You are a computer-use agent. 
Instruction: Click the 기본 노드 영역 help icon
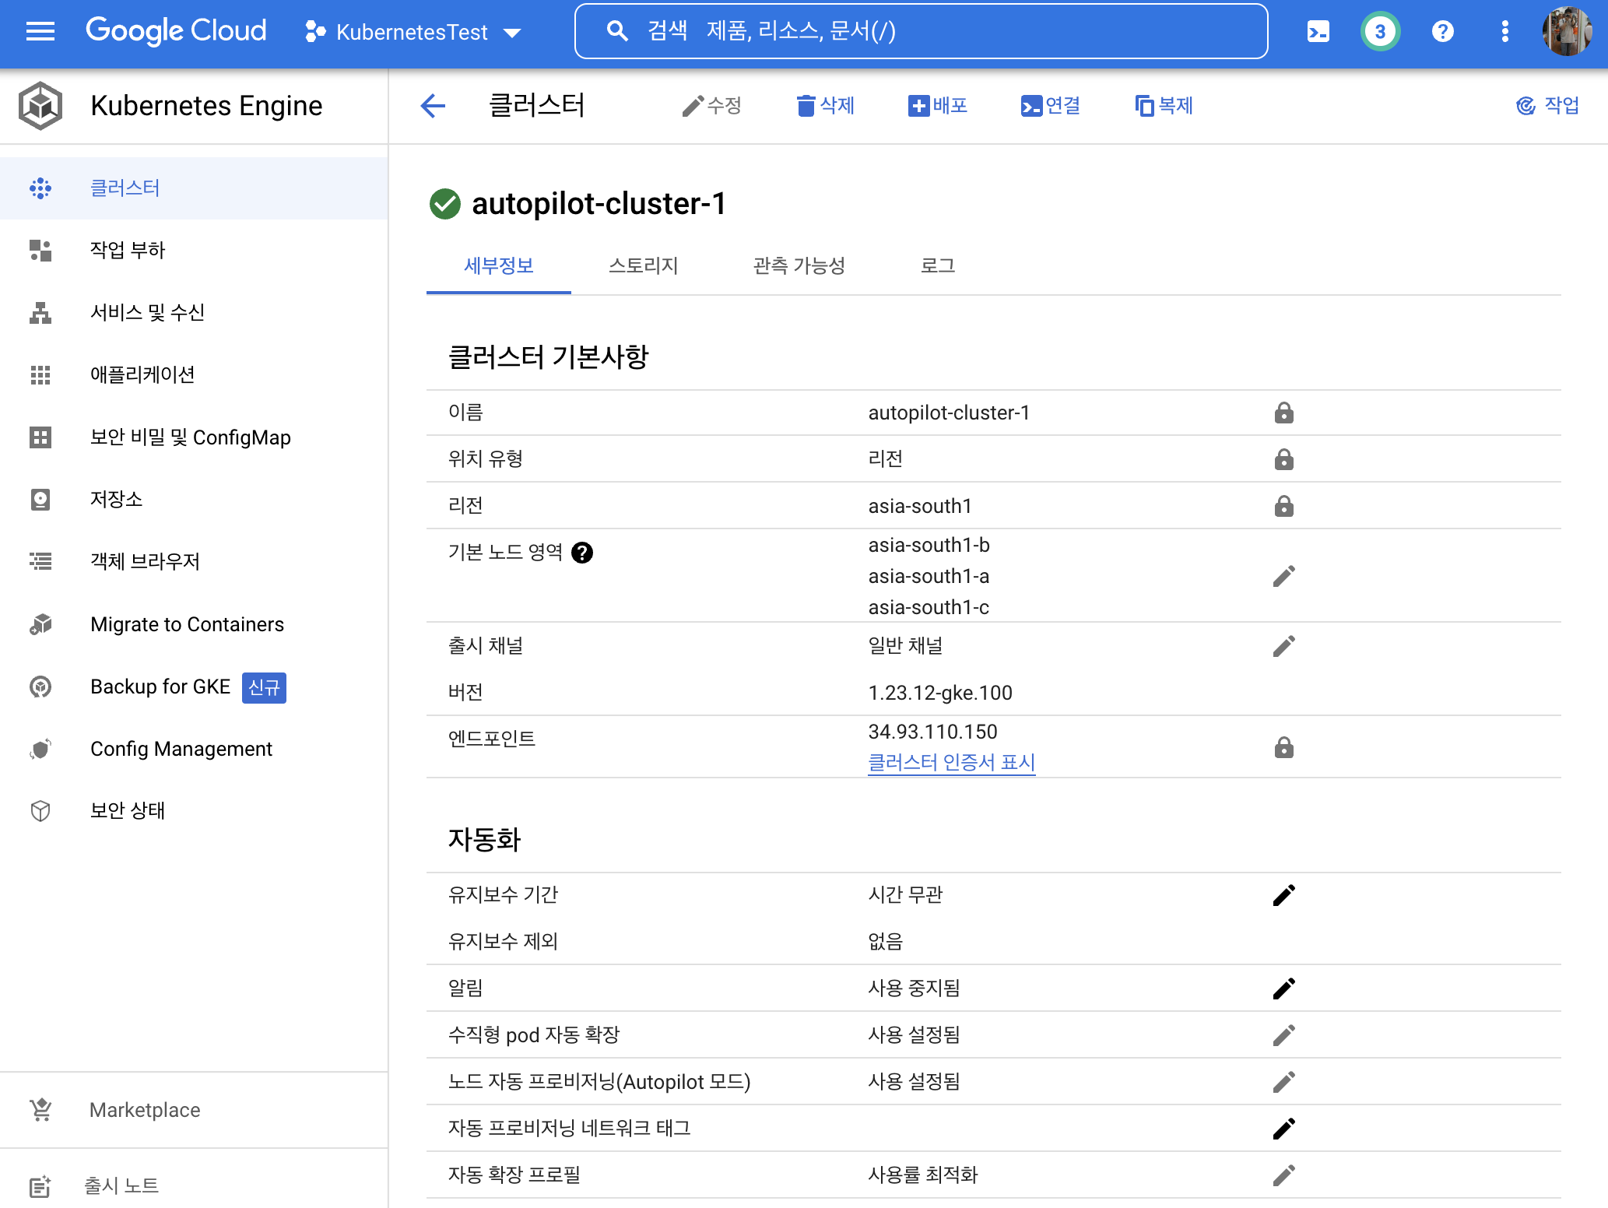(x=582, y=553)
